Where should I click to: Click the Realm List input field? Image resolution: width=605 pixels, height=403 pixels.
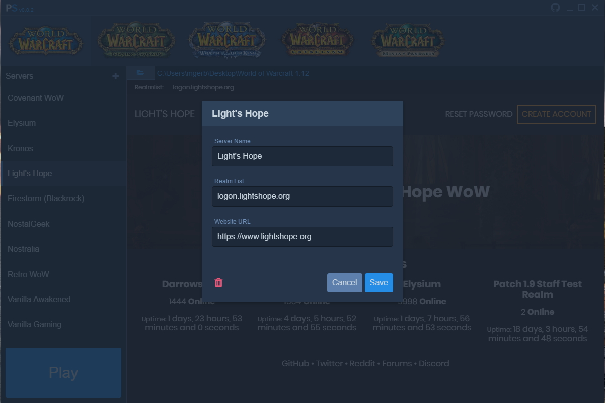click(302, 196)
